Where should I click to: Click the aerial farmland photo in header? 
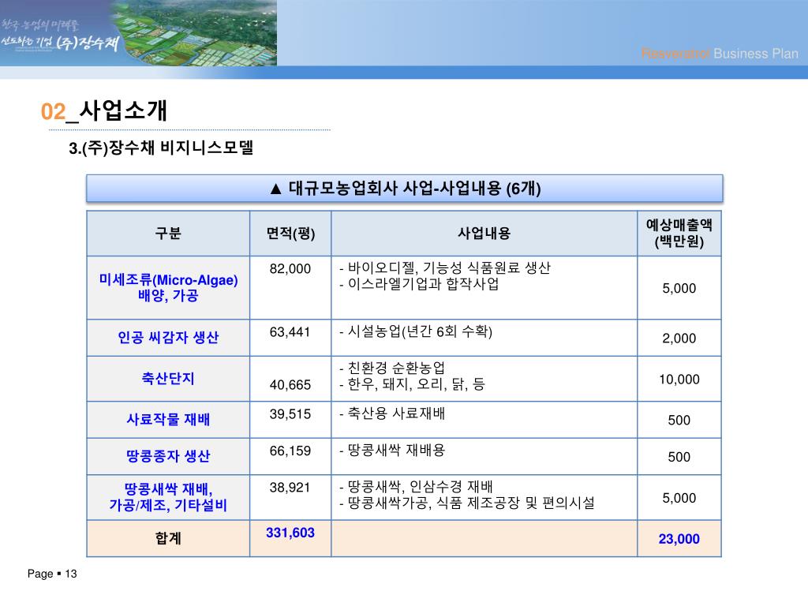point(196,33)
